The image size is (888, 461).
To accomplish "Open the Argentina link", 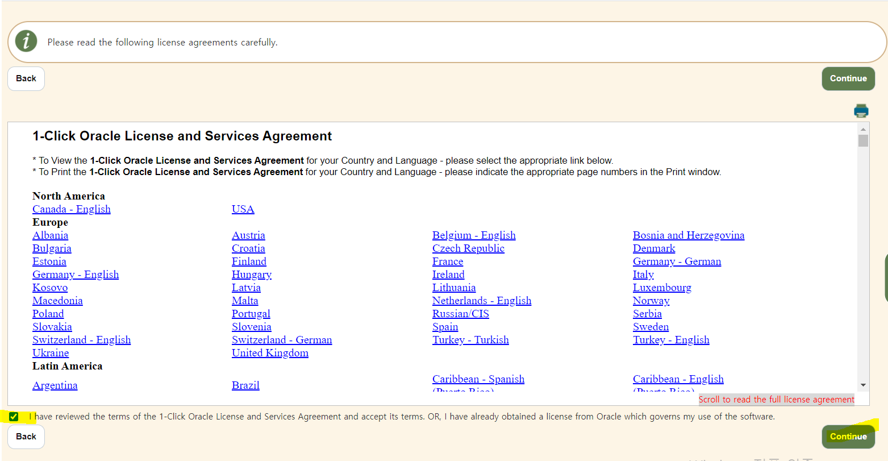I will pyautogui.click(x=55, y=385).
